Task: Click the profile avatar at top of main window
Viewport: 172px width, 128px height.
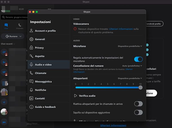Action: pyautogui.click(x=5, y=9)
